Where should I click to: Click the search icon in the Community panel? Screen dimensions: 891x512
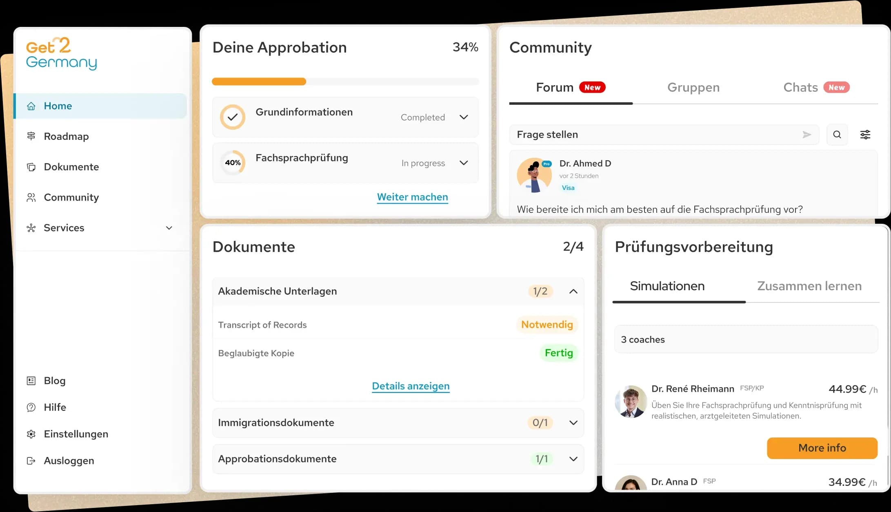click(x=837, y=134)
